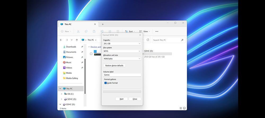This screenshot has width=265, height=118.
Task: Switch to details view in status bar
Action: click(x=181, y=108)
